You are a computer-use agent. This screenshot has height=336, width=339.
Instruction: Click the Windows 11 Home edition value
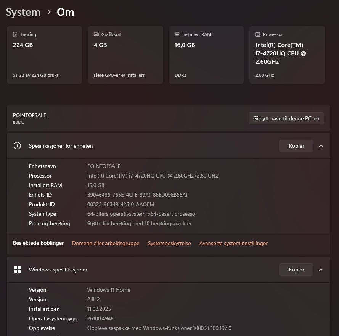click(109, 290)
